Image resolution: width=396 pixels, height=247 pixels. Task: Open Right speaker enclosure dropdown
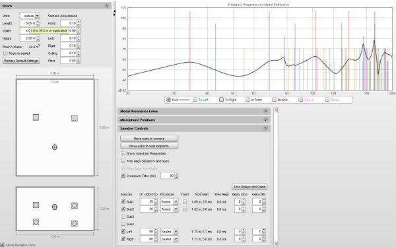(x=176, y=239)
